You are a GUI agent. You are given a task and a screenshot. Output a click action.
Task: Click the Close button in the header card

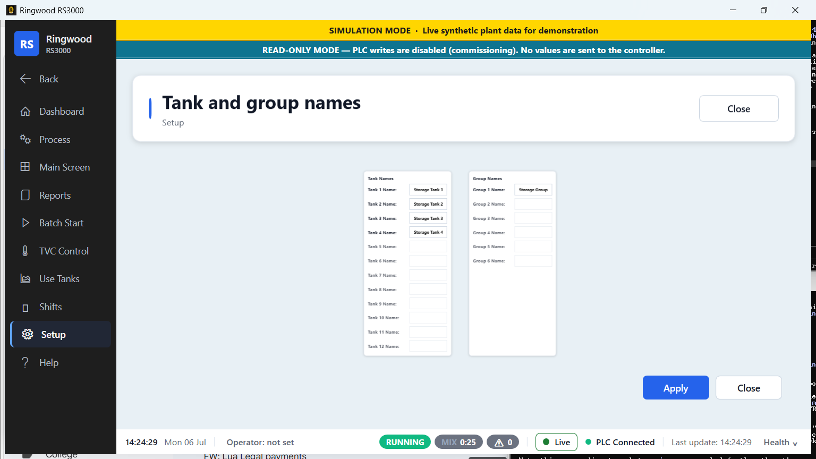click(x=738, y=108)
